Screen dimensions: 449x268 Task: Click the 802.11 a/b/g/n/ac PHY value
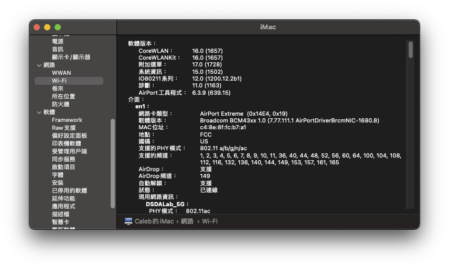pyautogui.click(x=223, y=148)
